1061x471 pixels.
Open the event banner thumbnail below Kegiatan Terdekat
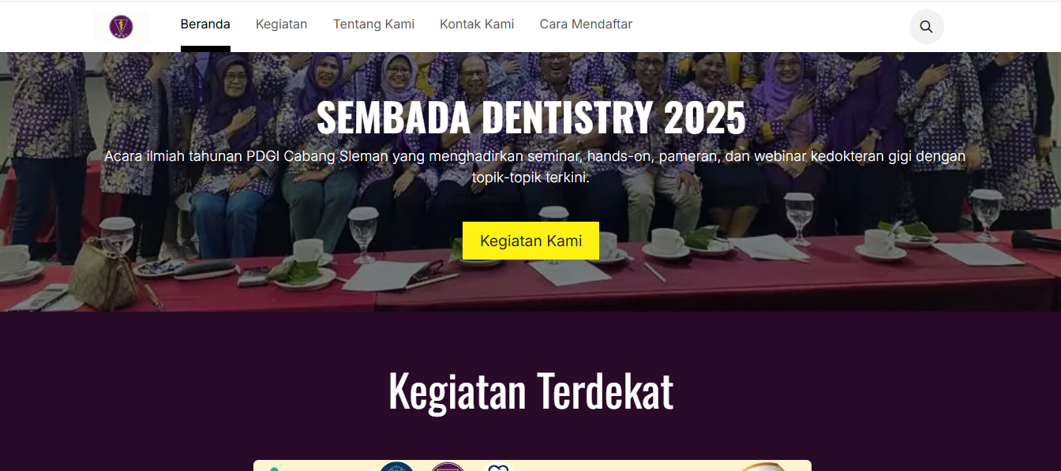[x=532, y=465]
